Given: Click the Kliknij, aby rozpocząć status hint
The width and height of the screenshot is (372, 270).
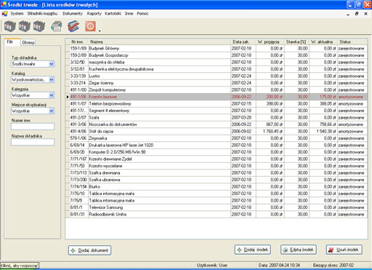Looking at the screenshot, I should 20,266.
